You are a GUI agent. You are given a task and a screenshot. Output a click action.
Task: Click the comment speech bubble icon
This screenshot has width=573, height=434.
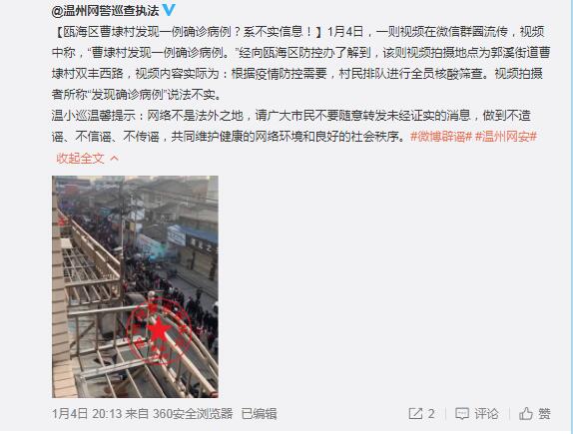tap(462, 413)
